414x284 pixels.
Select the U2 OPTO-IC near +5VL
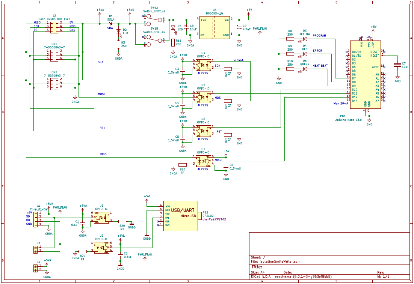(102, 248)
